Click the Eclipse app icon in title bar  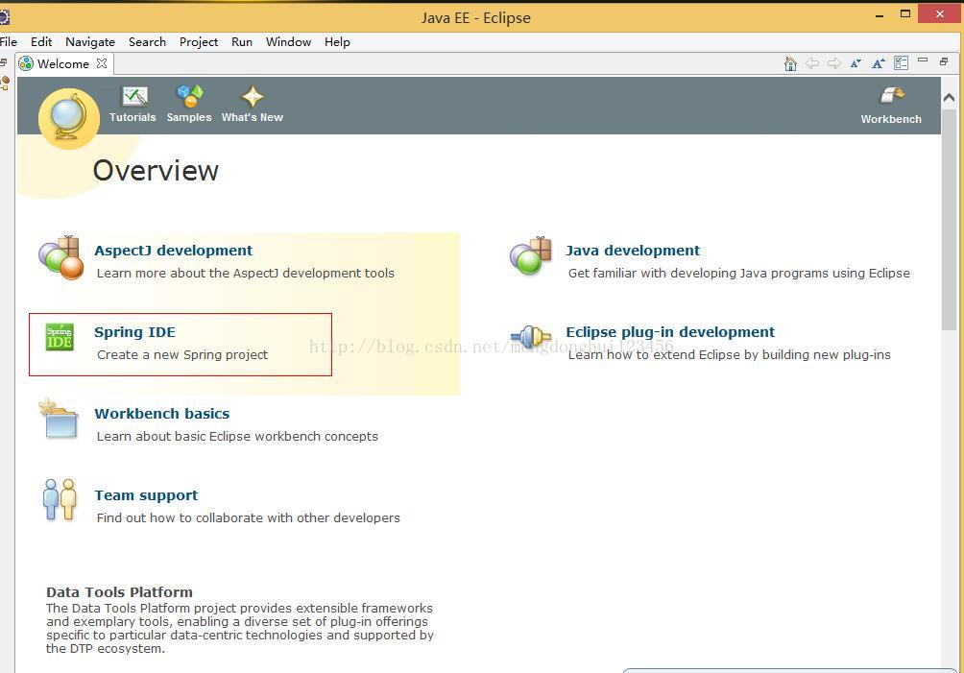tap(4, 16)
